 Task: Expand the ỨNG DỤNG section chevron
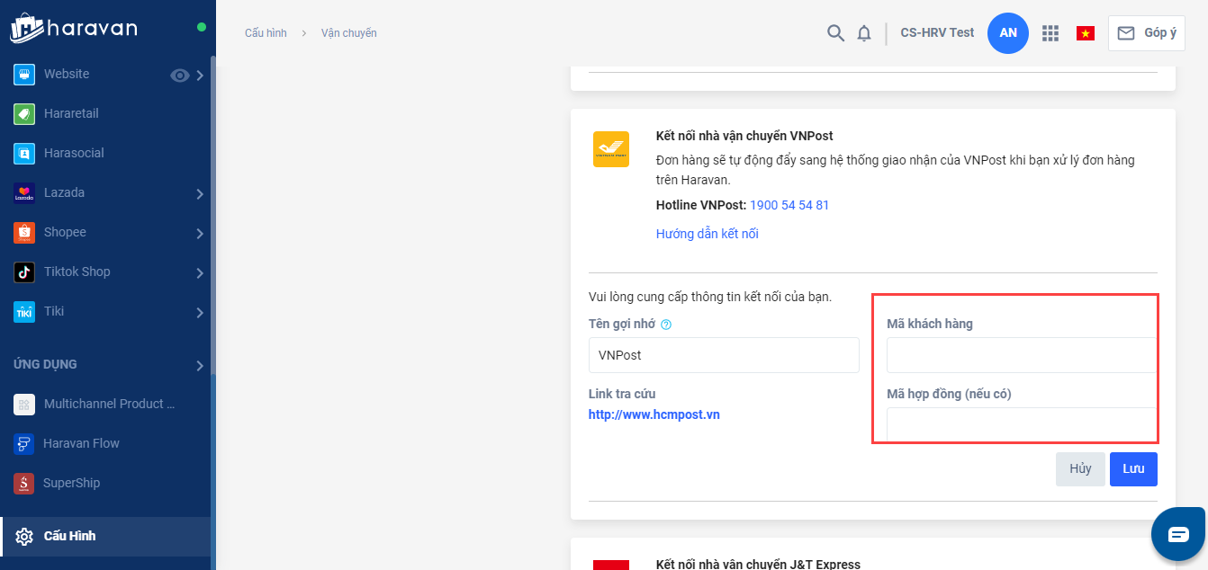pos(200,365)
